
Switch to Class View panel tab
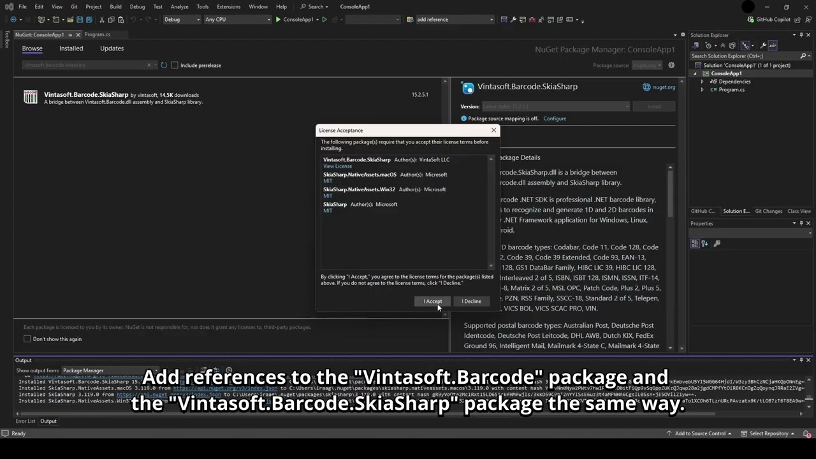(799, 212)
